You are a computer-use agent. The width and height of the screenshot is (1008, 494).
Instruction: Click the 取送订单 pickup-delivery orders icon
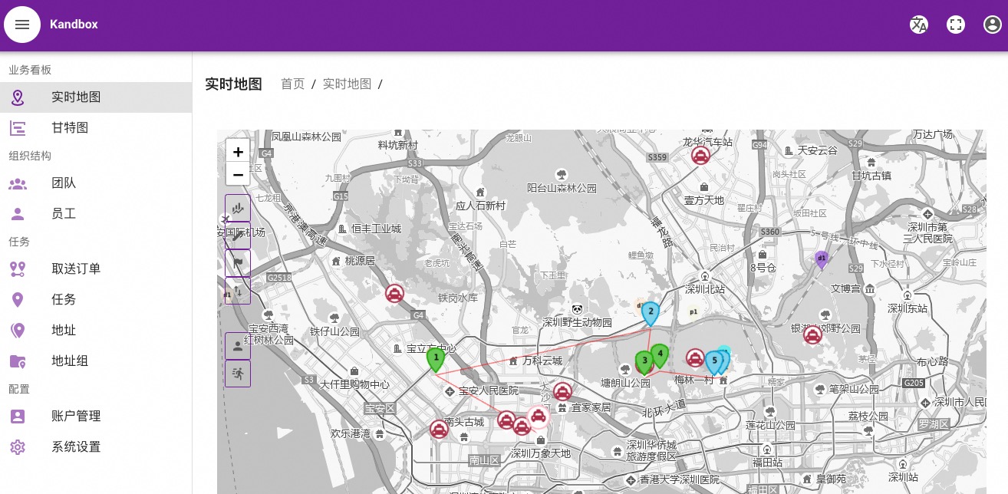coord(18,268)
